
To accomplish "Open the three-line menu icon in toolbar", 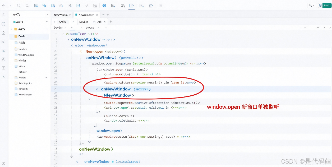I will pos(160,6).
